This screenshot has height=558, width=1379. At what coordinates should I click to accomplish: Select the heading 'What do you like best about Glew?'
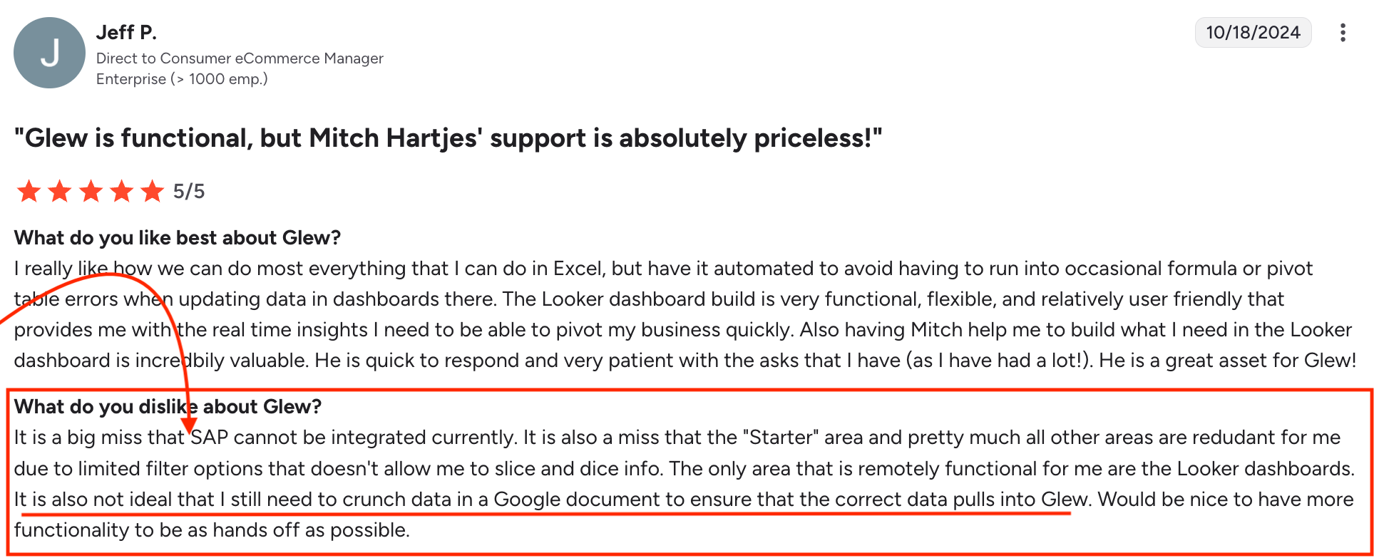pyautogui.click(x=177, y=237)
